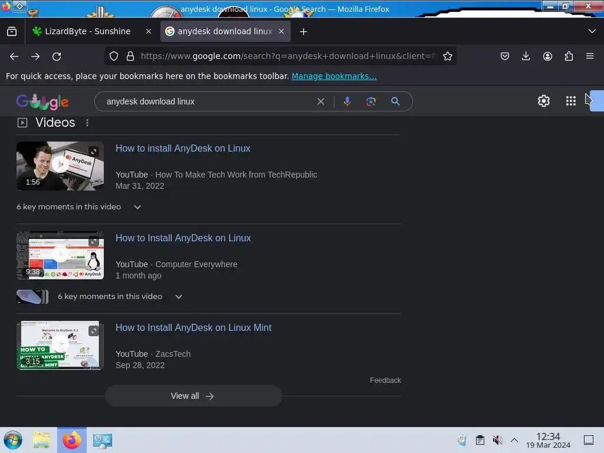Open Firefox account icon

coord(547,56)
